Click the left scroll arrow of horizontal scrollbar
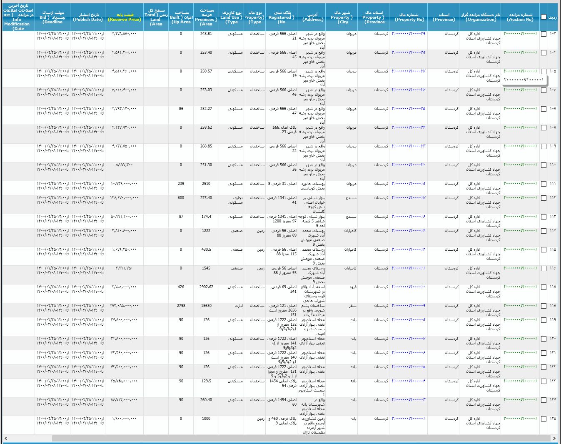Viewport: 561px width, 444px height. click(6, 439)
